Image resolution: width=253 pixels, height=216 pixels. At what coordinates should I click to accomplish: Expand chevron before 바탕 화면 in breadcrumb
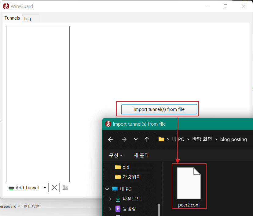click(x=188, y=139)
